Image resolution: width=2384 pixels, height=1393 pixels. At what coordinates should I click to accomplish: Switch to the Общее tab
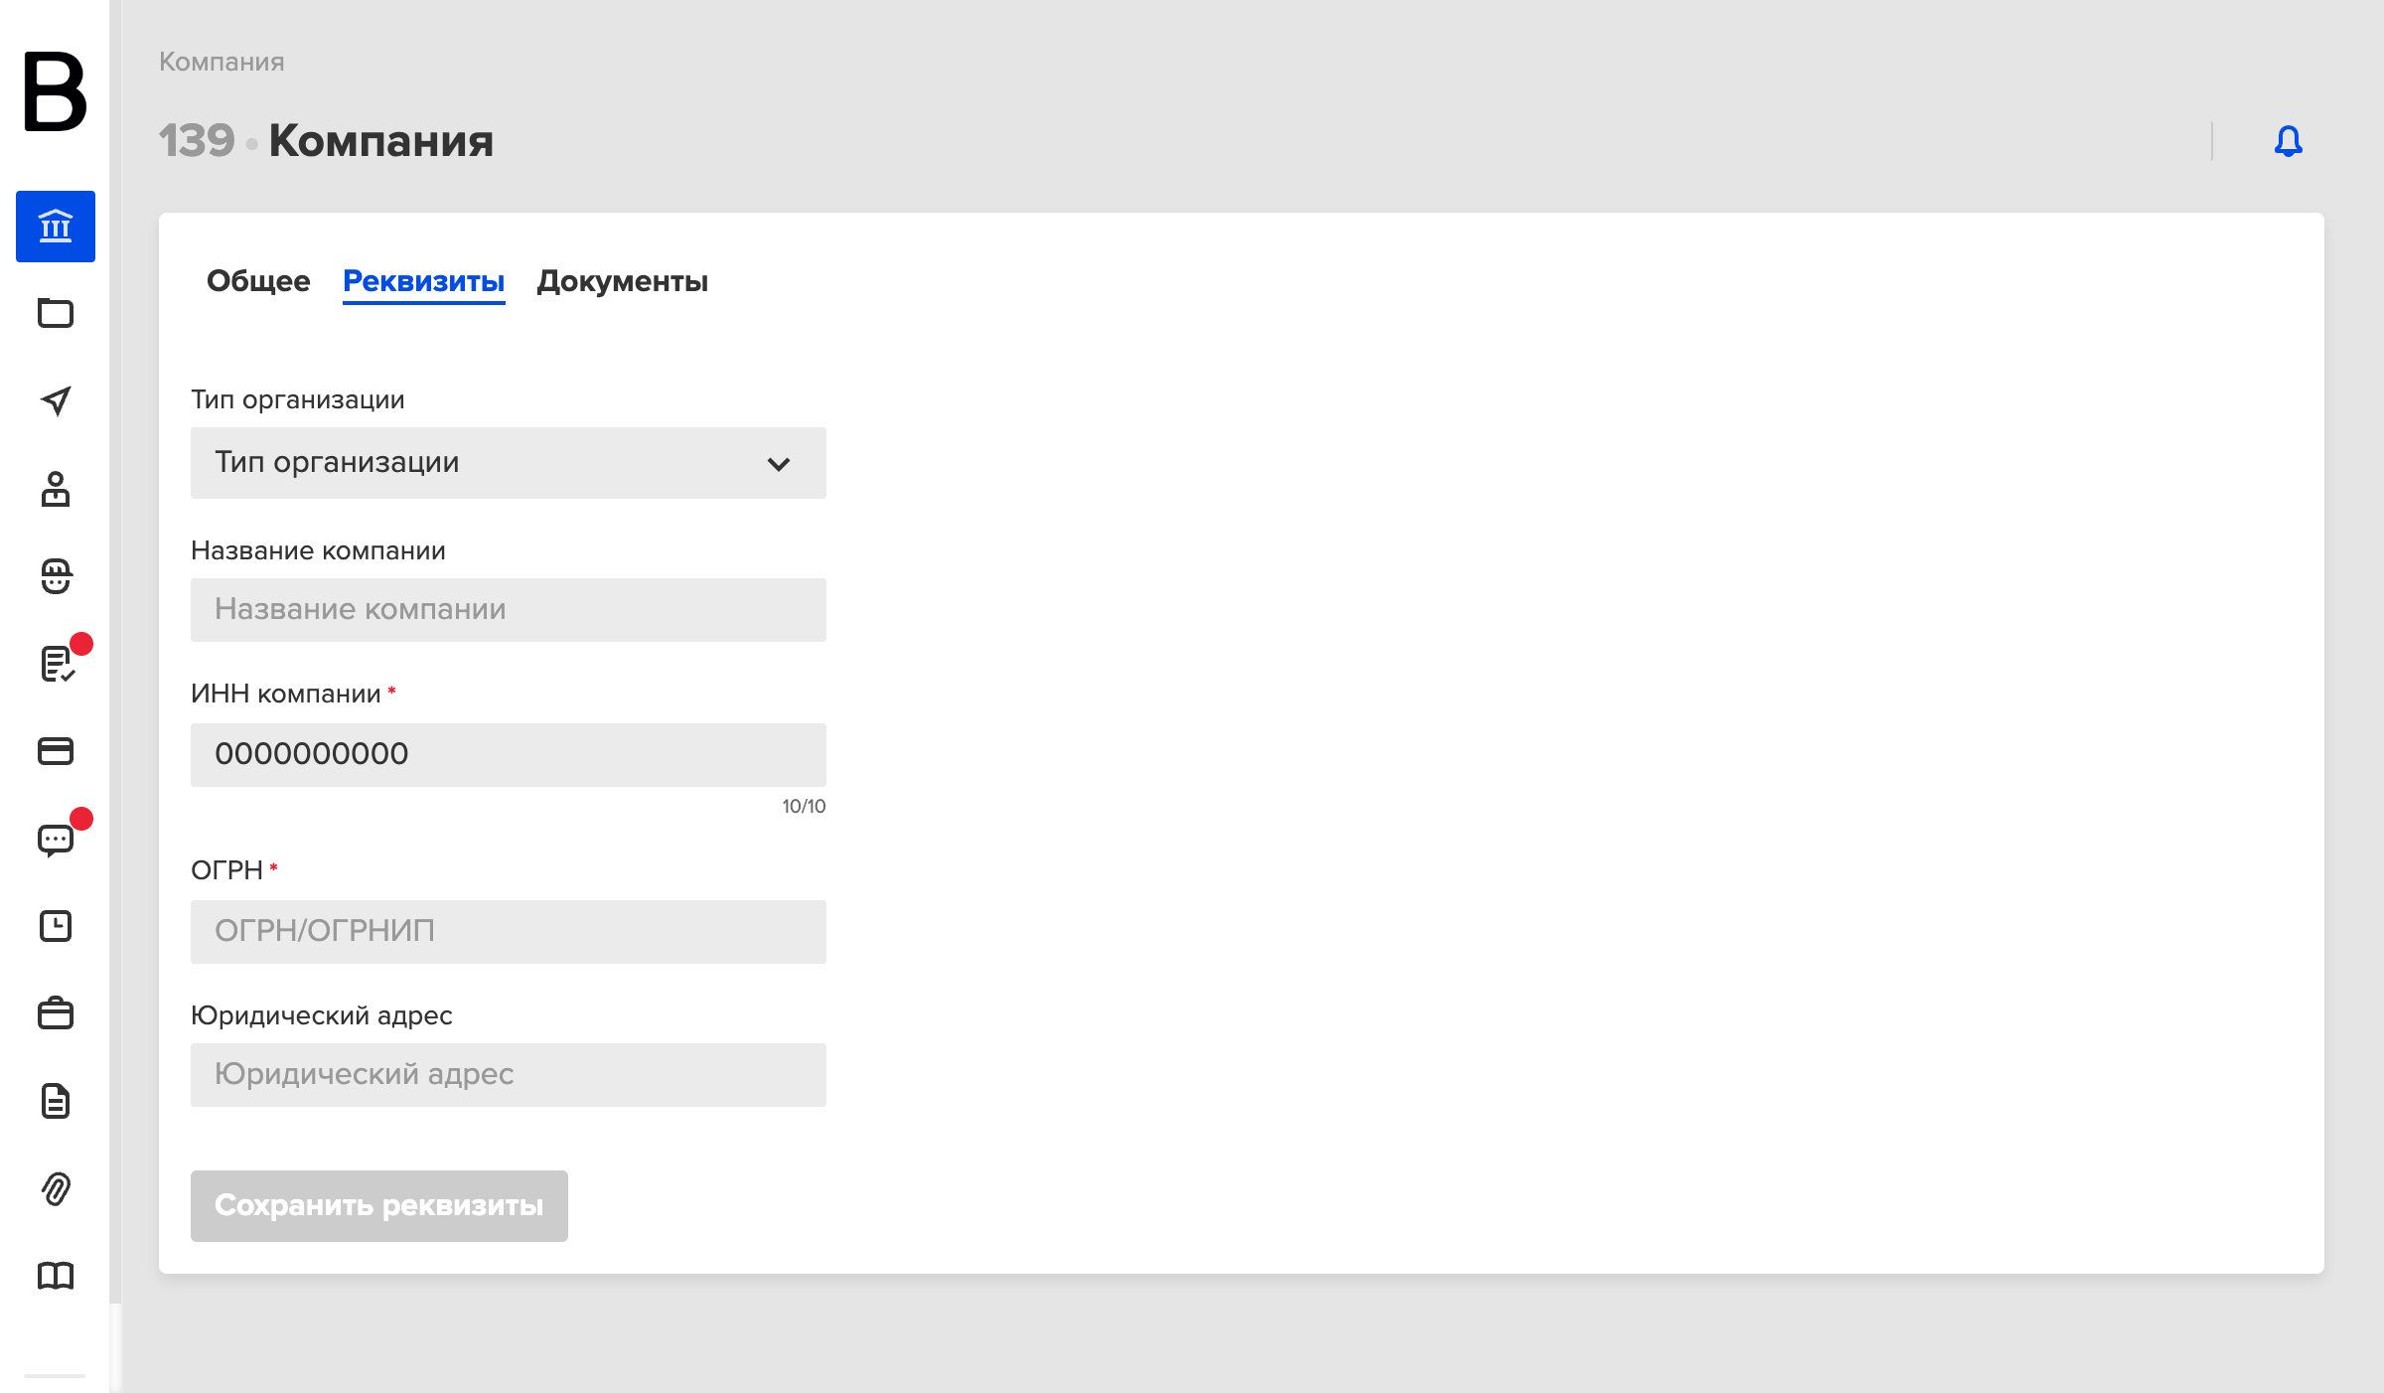pyautogui.click(x=258, y=281)
